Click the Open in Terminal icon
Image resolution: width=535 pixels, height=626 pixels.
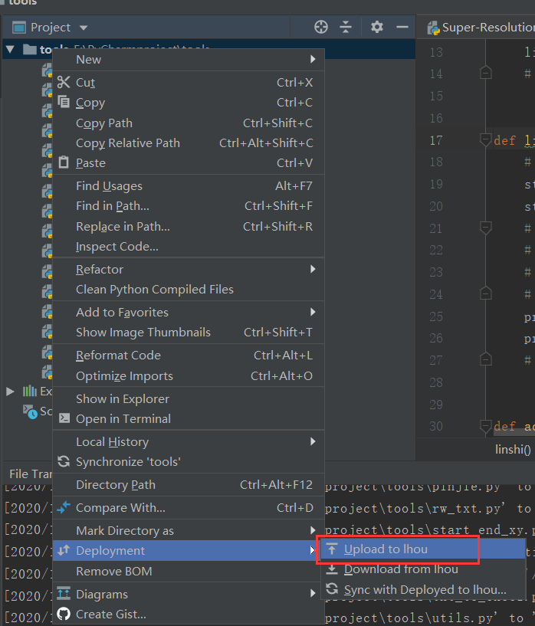coord(64,418)
